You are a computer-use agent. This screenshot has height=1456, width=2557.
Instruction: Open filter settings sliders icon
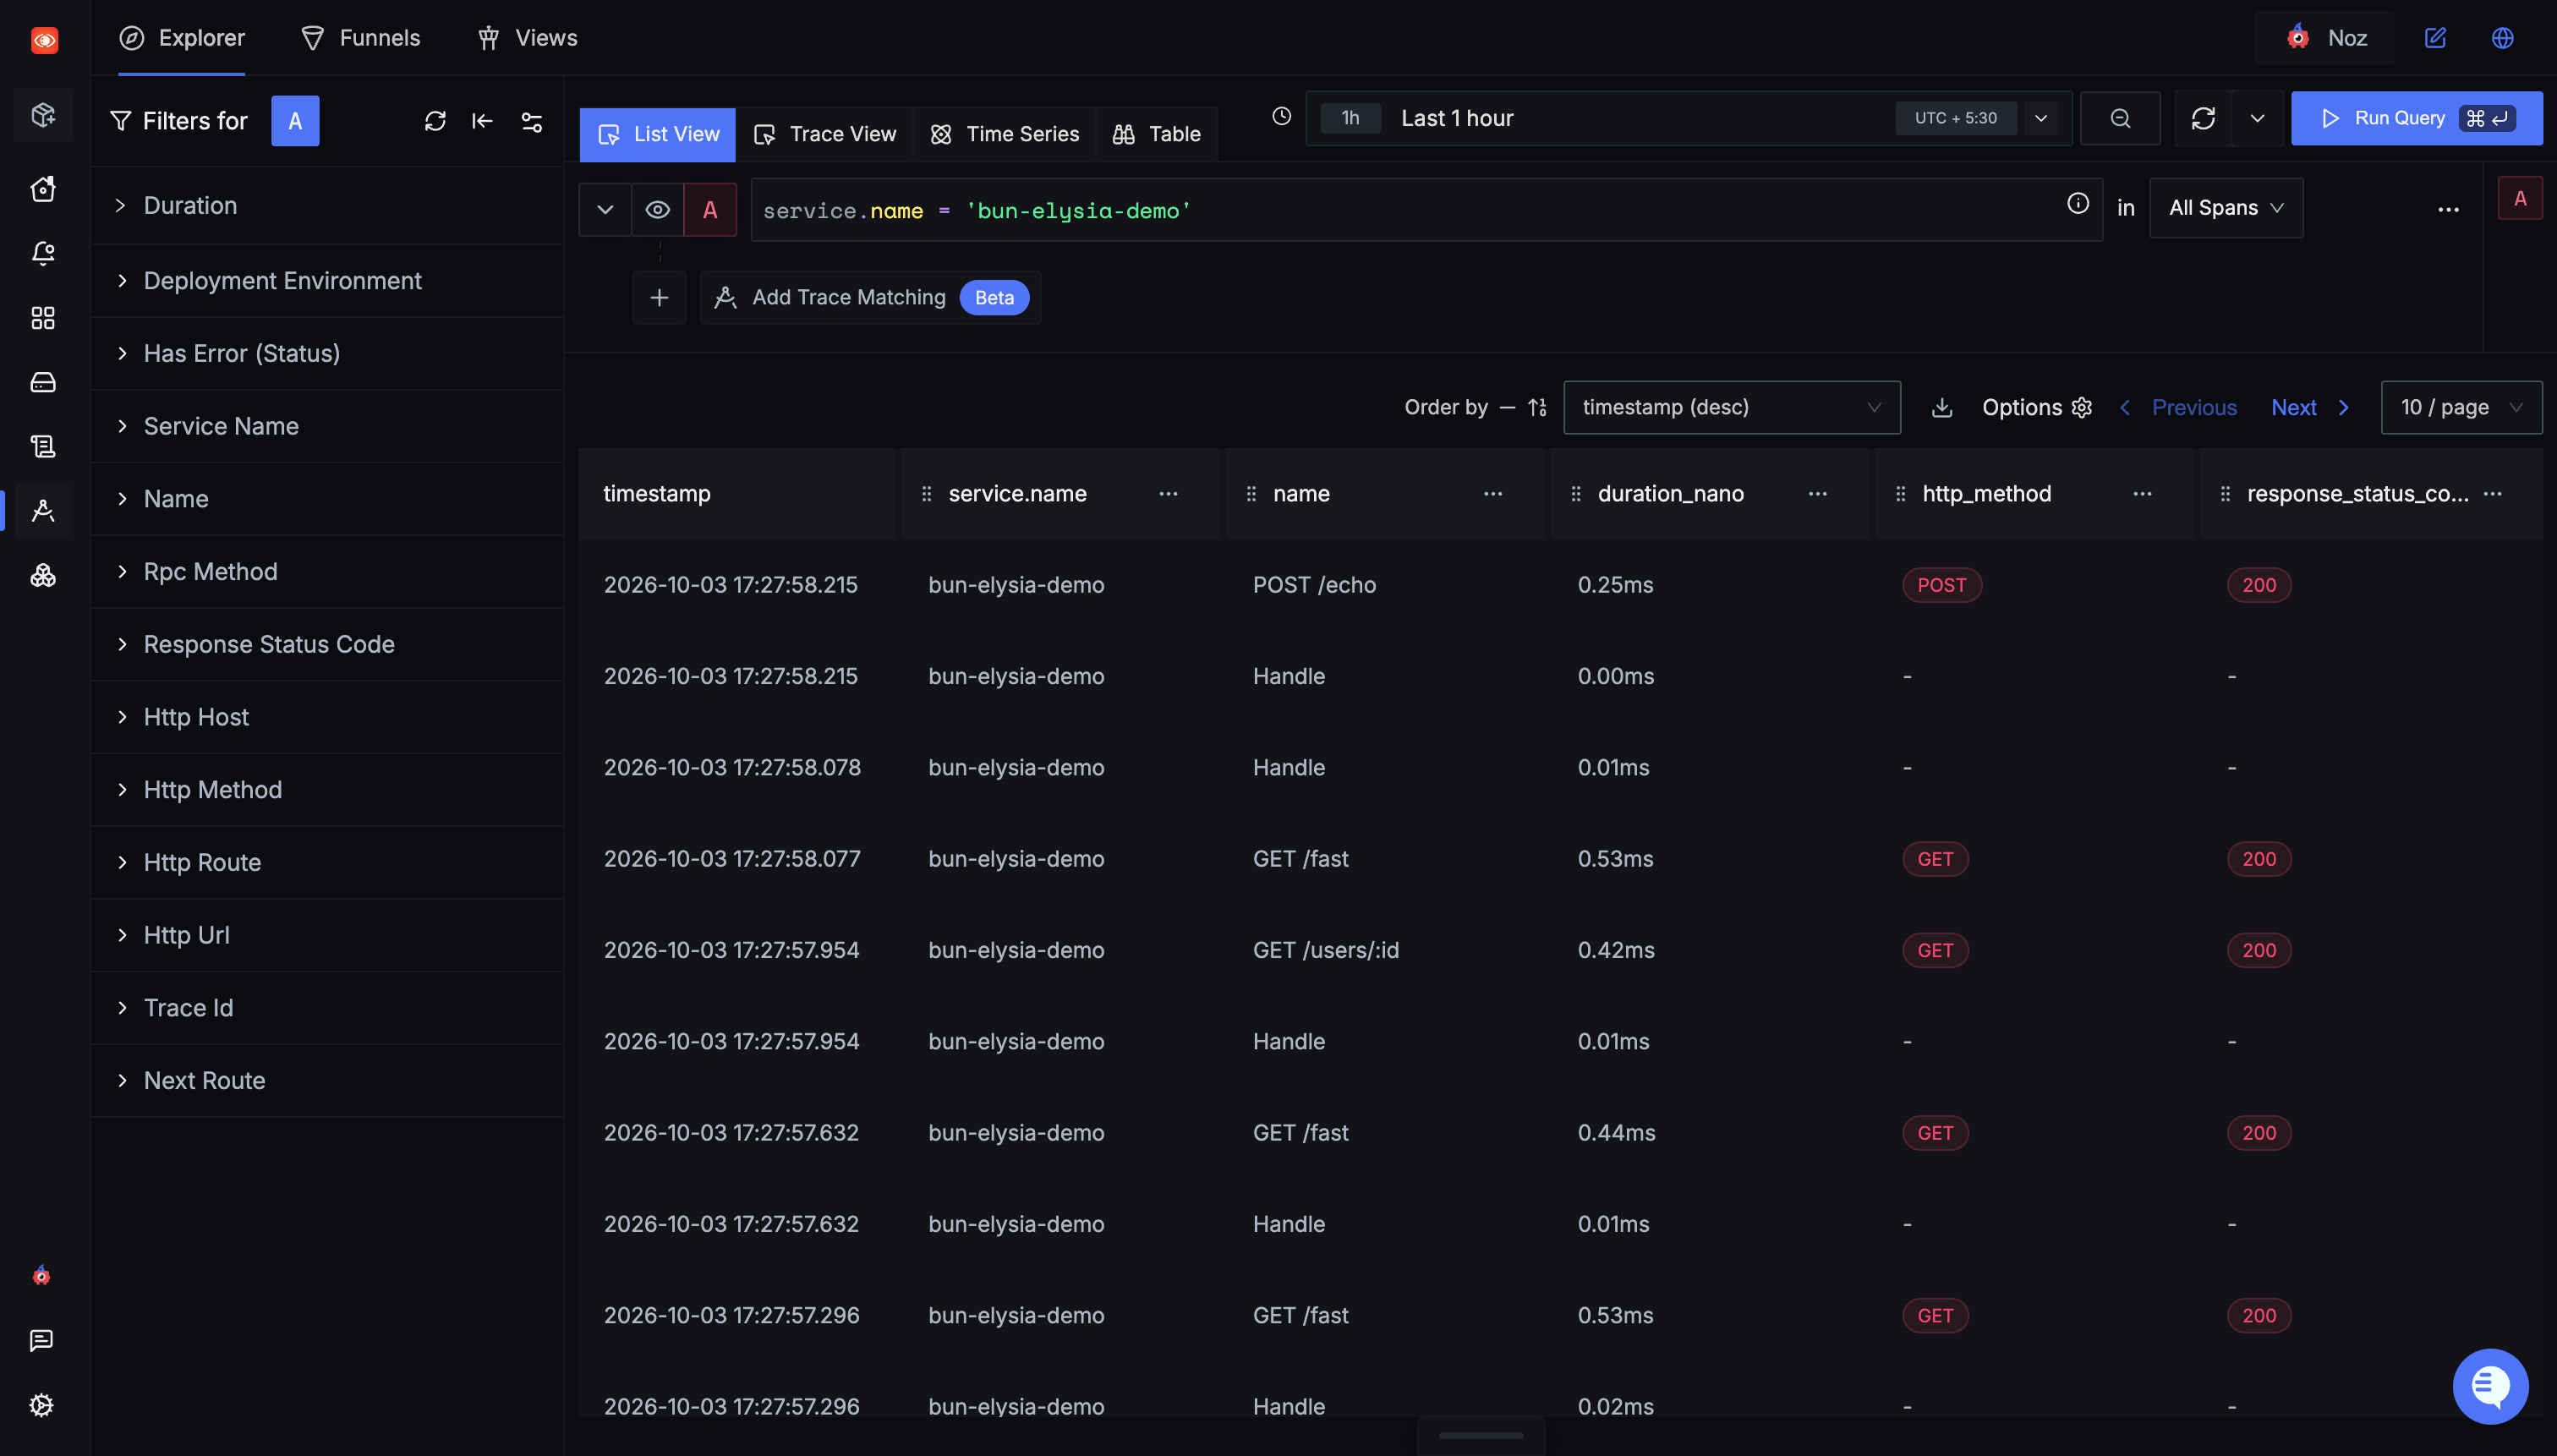coord(532,121)
